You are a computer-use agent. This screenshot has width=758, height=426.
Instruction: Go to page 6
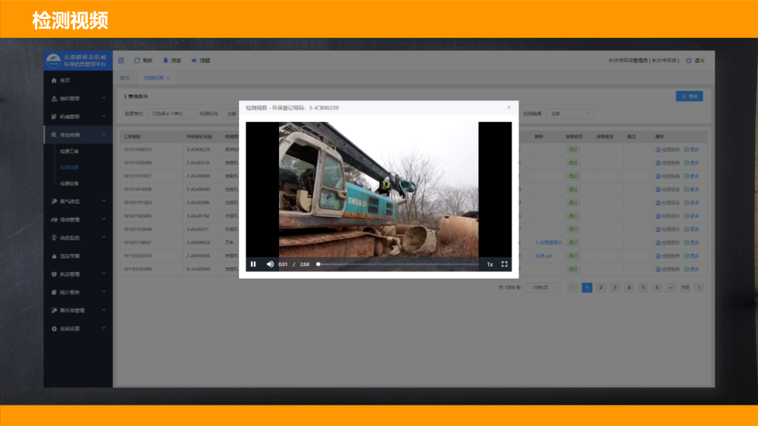[657, 287]
